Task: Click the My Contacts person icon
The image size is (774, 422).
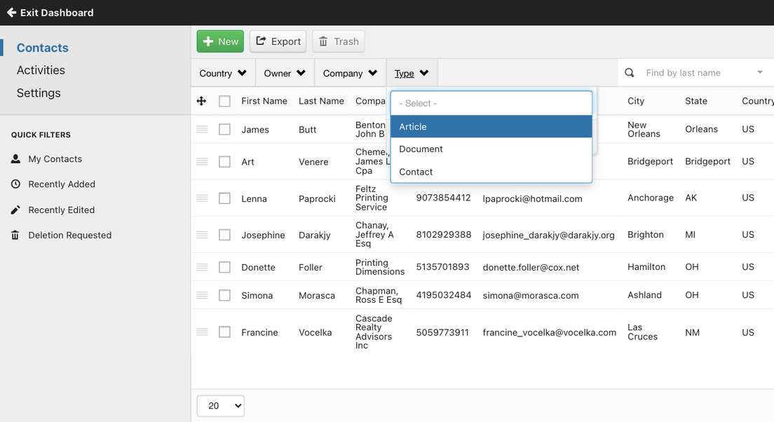Action: click(16, 158)
